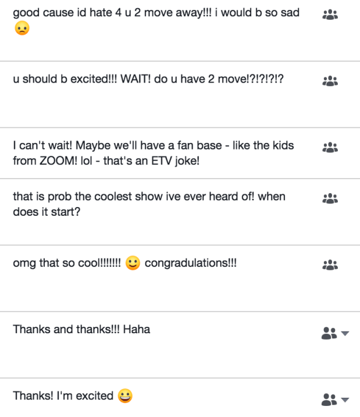The height and width of the screenshot is (417, 360).
Task: Open audience dropdown arrow beside "Thanks! I'm excited"
Action: click(x=344, y=400)
